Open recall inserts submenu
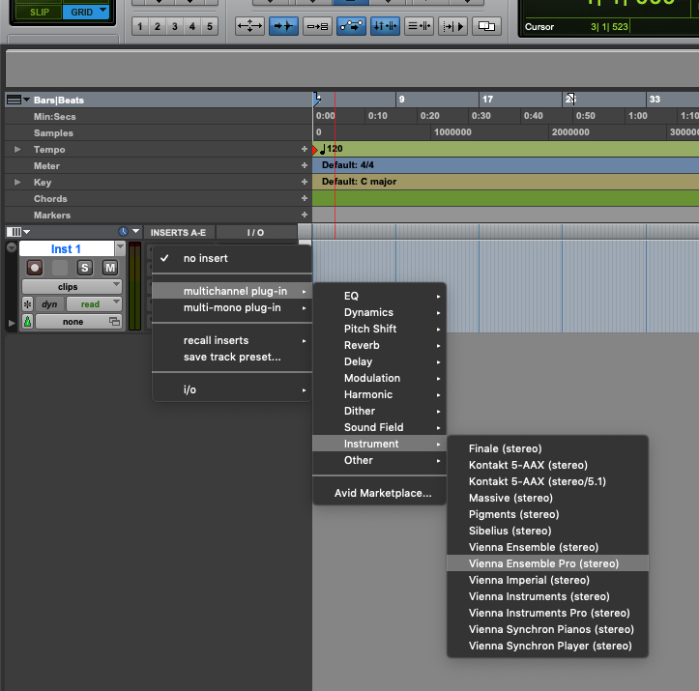Screen dimensions: 699x691 pyautogui.click(x=232, y=340)
